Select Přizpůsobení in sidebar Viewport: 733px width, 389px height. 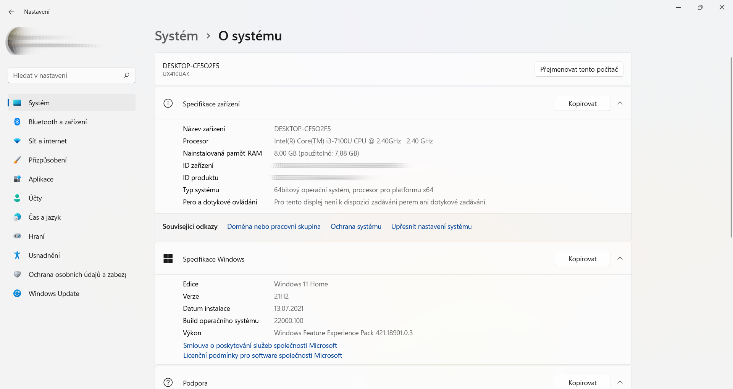(x=72, y=160)
